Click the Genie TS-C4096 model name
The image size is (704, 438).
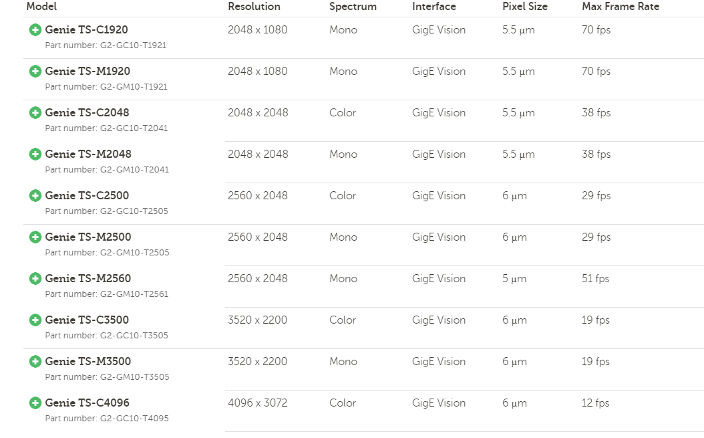point(87,403)
